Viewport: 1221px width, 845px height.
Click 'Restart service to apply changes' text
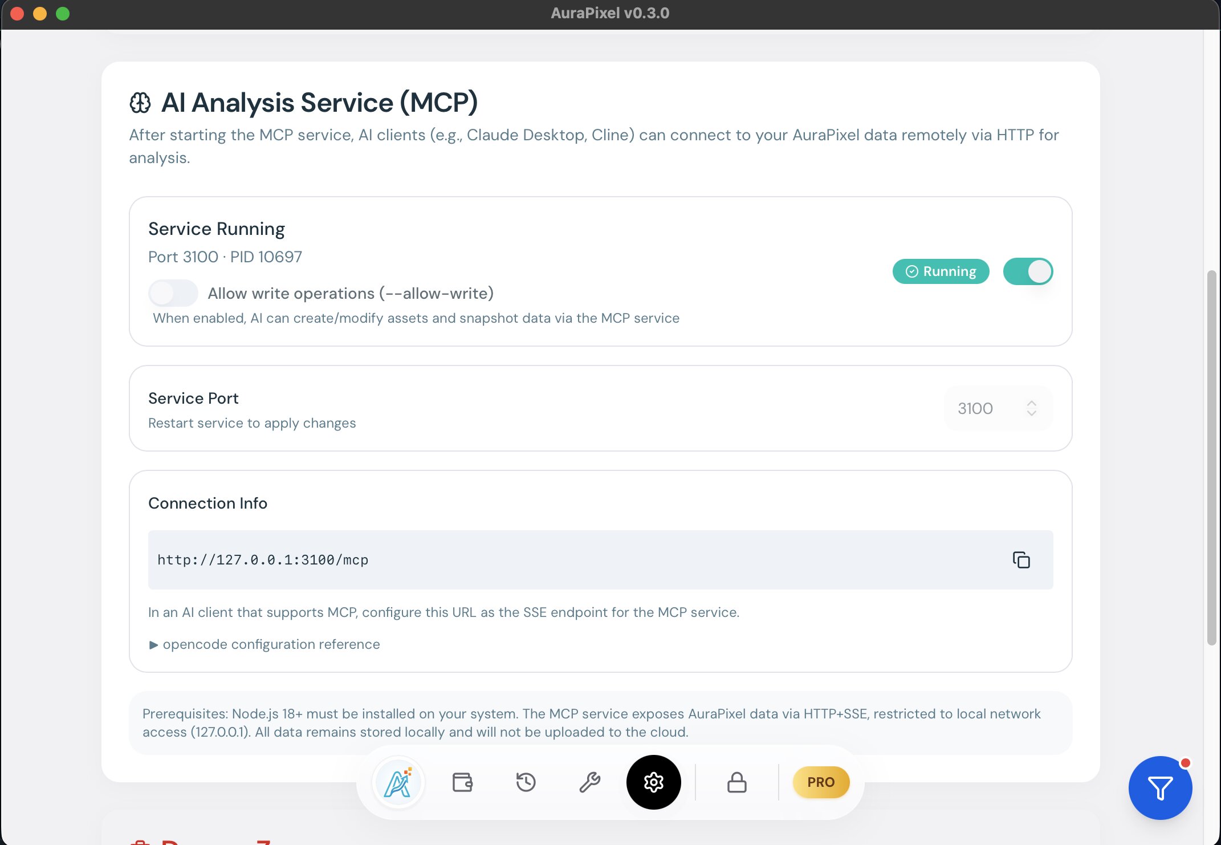[x=252, y=423]
